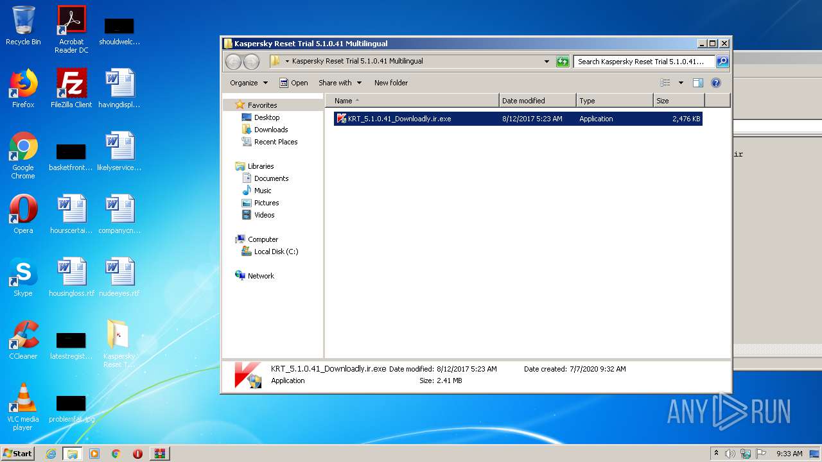Open Google Chrome desktop shortcut

click(23, 155)
